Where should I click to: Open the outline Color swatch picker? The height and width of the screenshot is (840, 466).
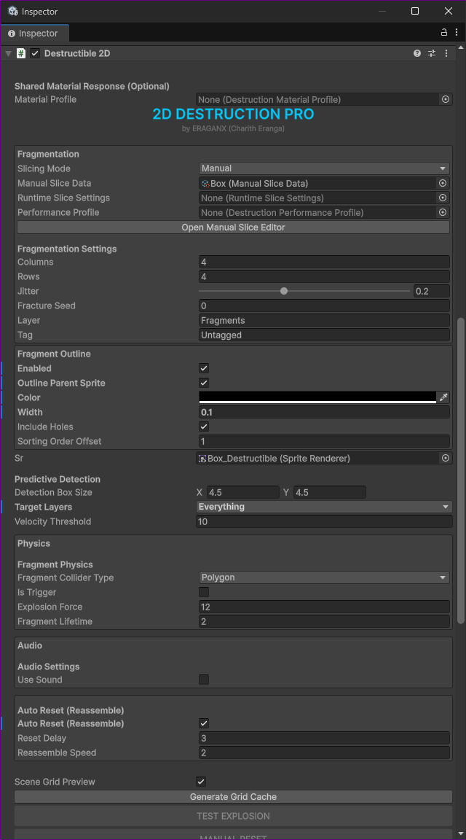317,397
